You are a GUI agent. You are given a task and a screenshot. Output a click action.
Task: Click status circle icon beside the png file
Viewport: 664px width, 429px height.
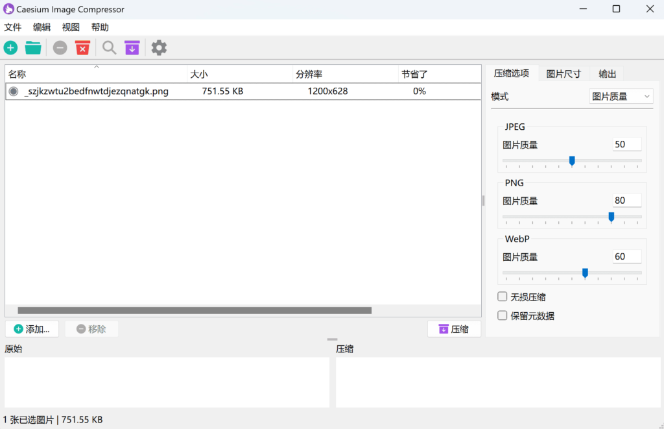(14, 91)
